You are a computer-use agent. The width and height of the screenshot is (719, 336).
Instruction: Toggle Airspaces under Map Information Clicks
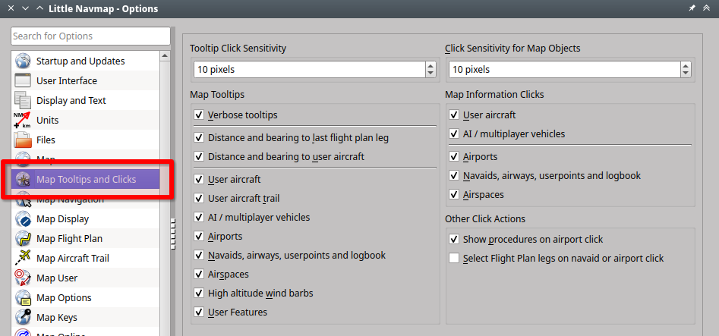[454, 194]
